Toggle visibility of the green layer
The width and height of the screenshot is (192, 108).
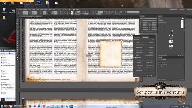(x=159, y=59)
